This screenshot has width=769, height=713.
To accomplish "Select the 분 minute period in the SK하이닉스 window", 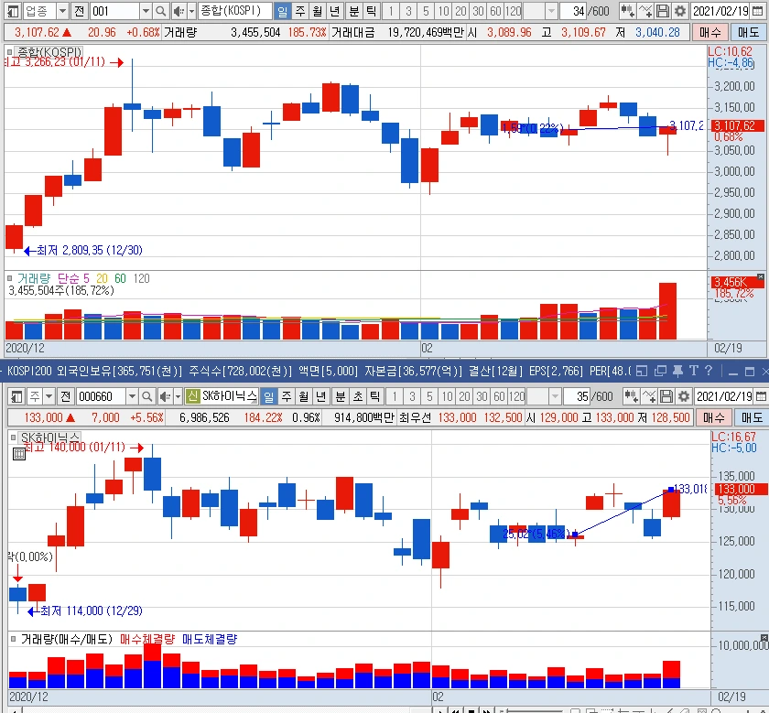I will pyautogui.click(x=341, y=396).
